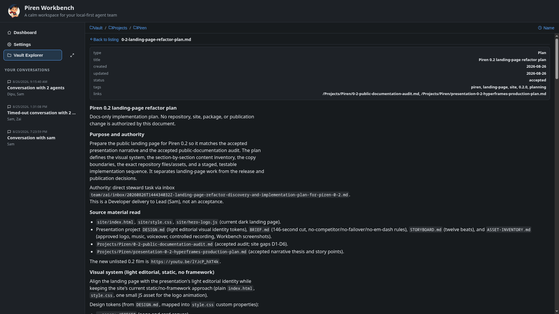Click the scrollbar down arrow
This screenshot has height=314, width=559.
pyautogui.click(x=557, y=311)
